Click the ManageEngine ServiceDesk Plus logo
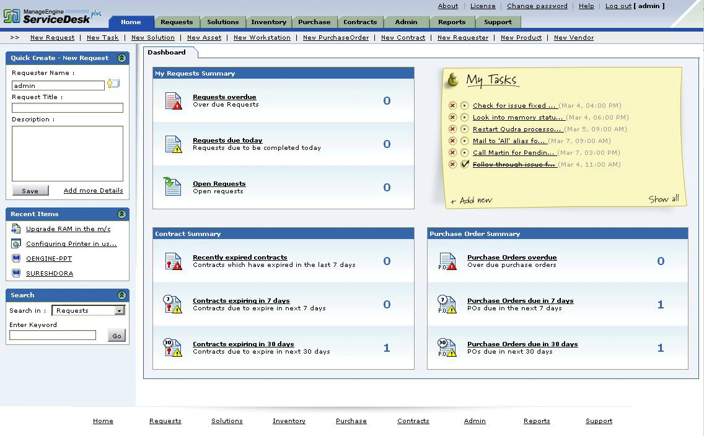The height and width of the screenshot is (436, 704). [x=52, y=16]
